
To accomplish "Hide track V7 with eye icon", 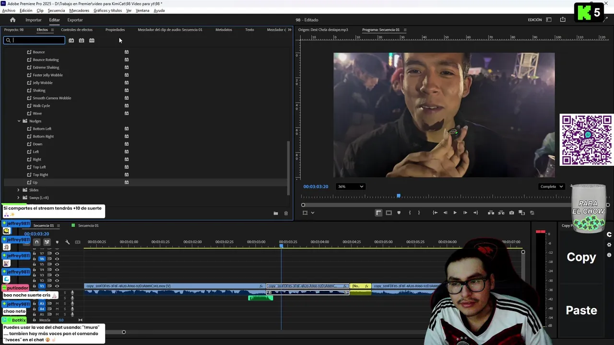I will pos(57,253).
